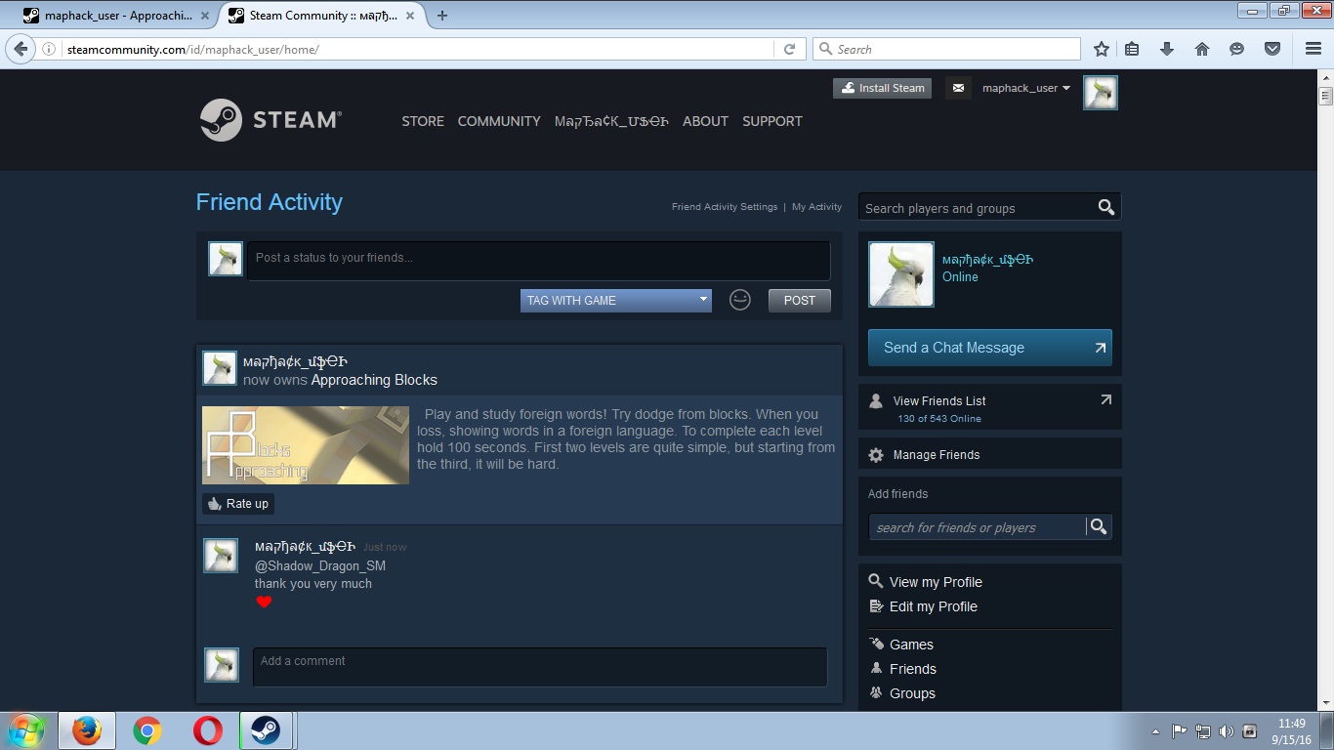The width and height of the screenshot is (1334, 750).
Task: Click the Steam logo in the header
Action: click(271, 120)
